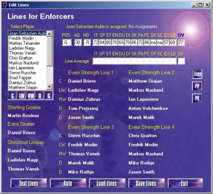213x194 pixels.
Task: Click Daniel Briere at Line 1 center
Action: (82, 81)
